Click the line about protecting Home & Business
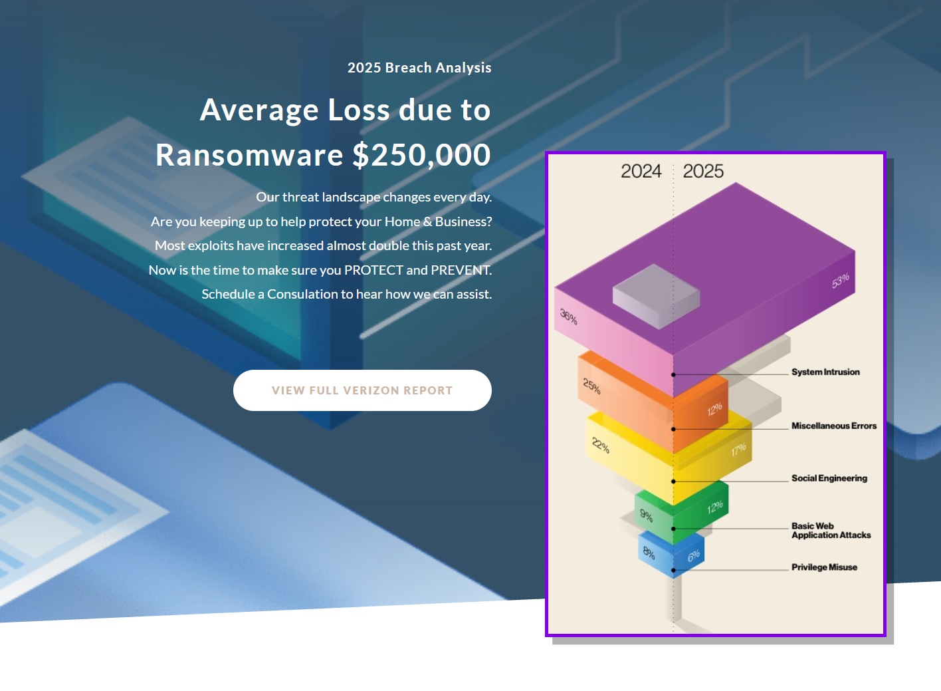 click(322, 221)
